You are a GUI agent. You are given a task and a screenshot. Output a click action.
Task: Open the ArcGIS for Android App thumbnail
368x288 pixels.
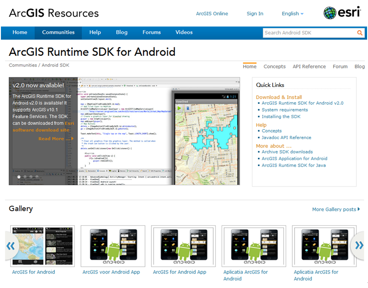tap(183, 246)
